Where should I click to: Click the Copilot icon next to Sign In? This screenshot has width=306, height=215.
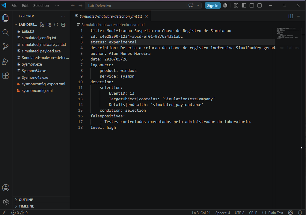(x=225, y=5)
